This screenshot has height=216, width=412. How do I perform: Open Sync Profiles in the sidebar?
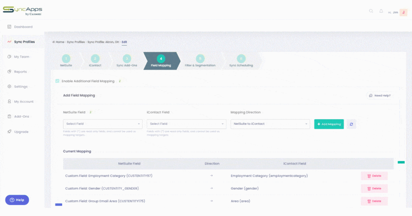24,42
